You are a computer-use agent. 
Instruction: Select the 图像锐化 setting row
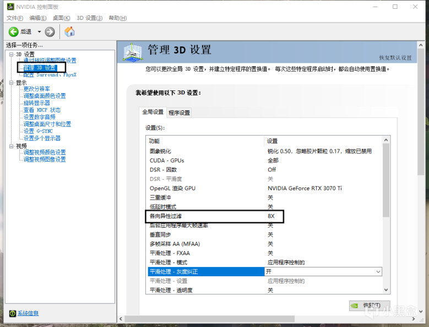click(x=264, y=151)
